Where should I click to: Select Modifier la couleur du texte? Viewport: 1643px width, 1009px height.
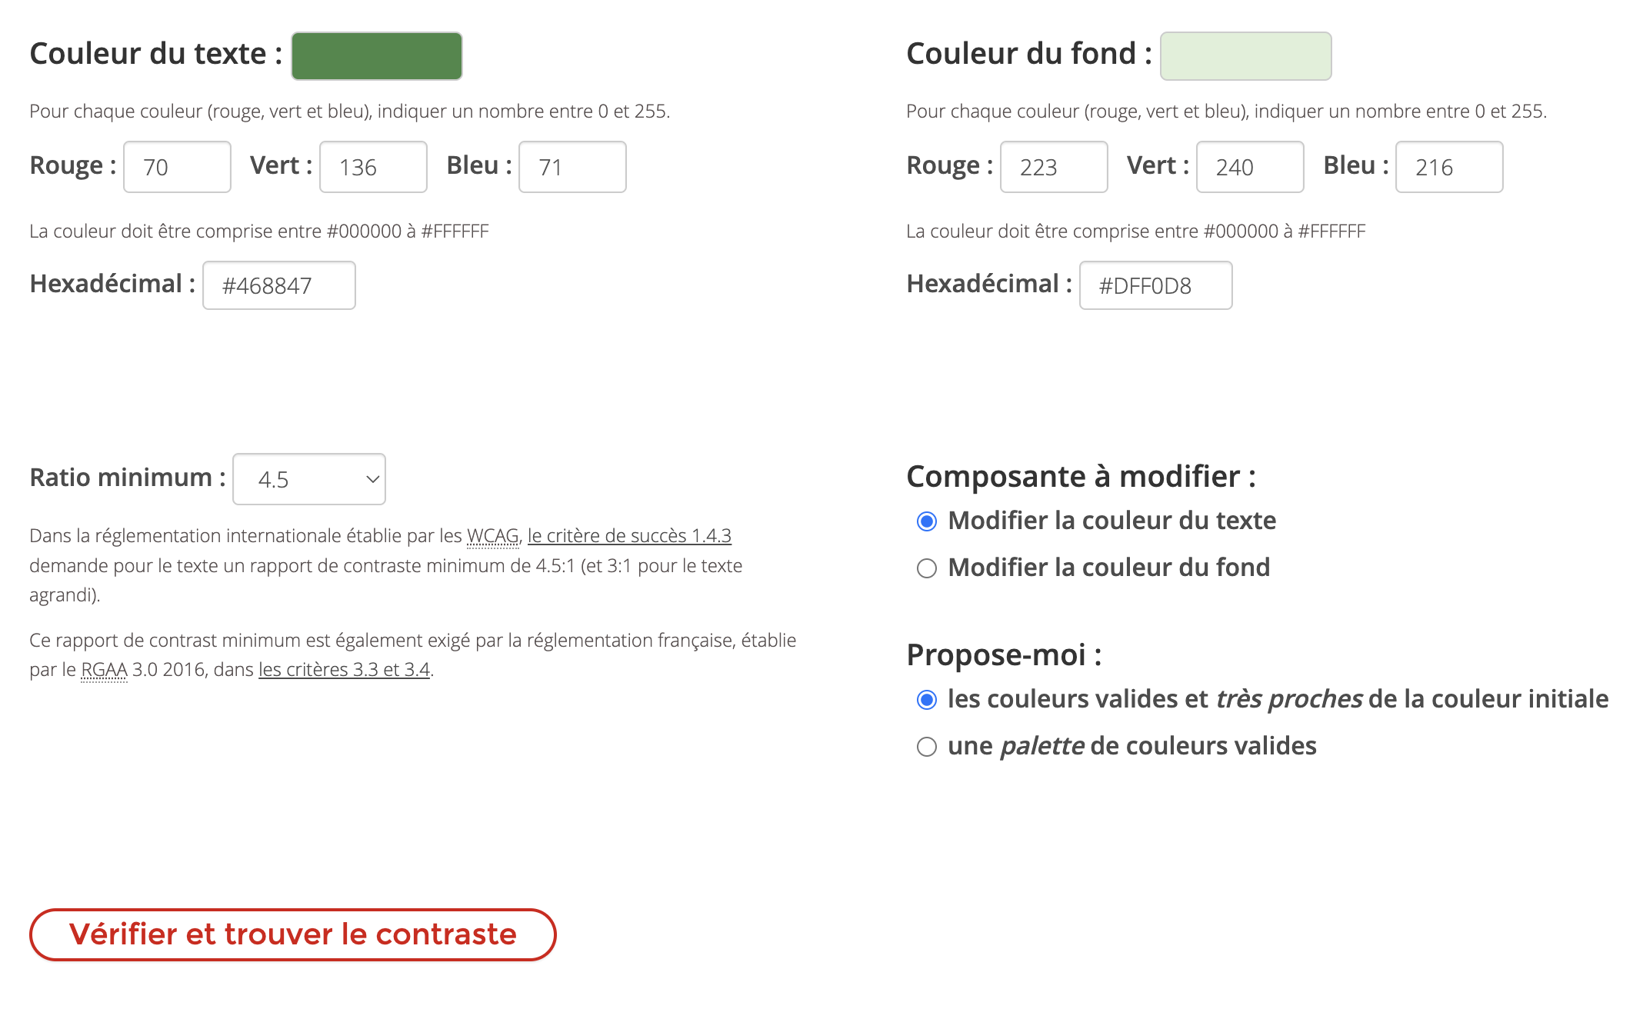[x=927, y=521]
